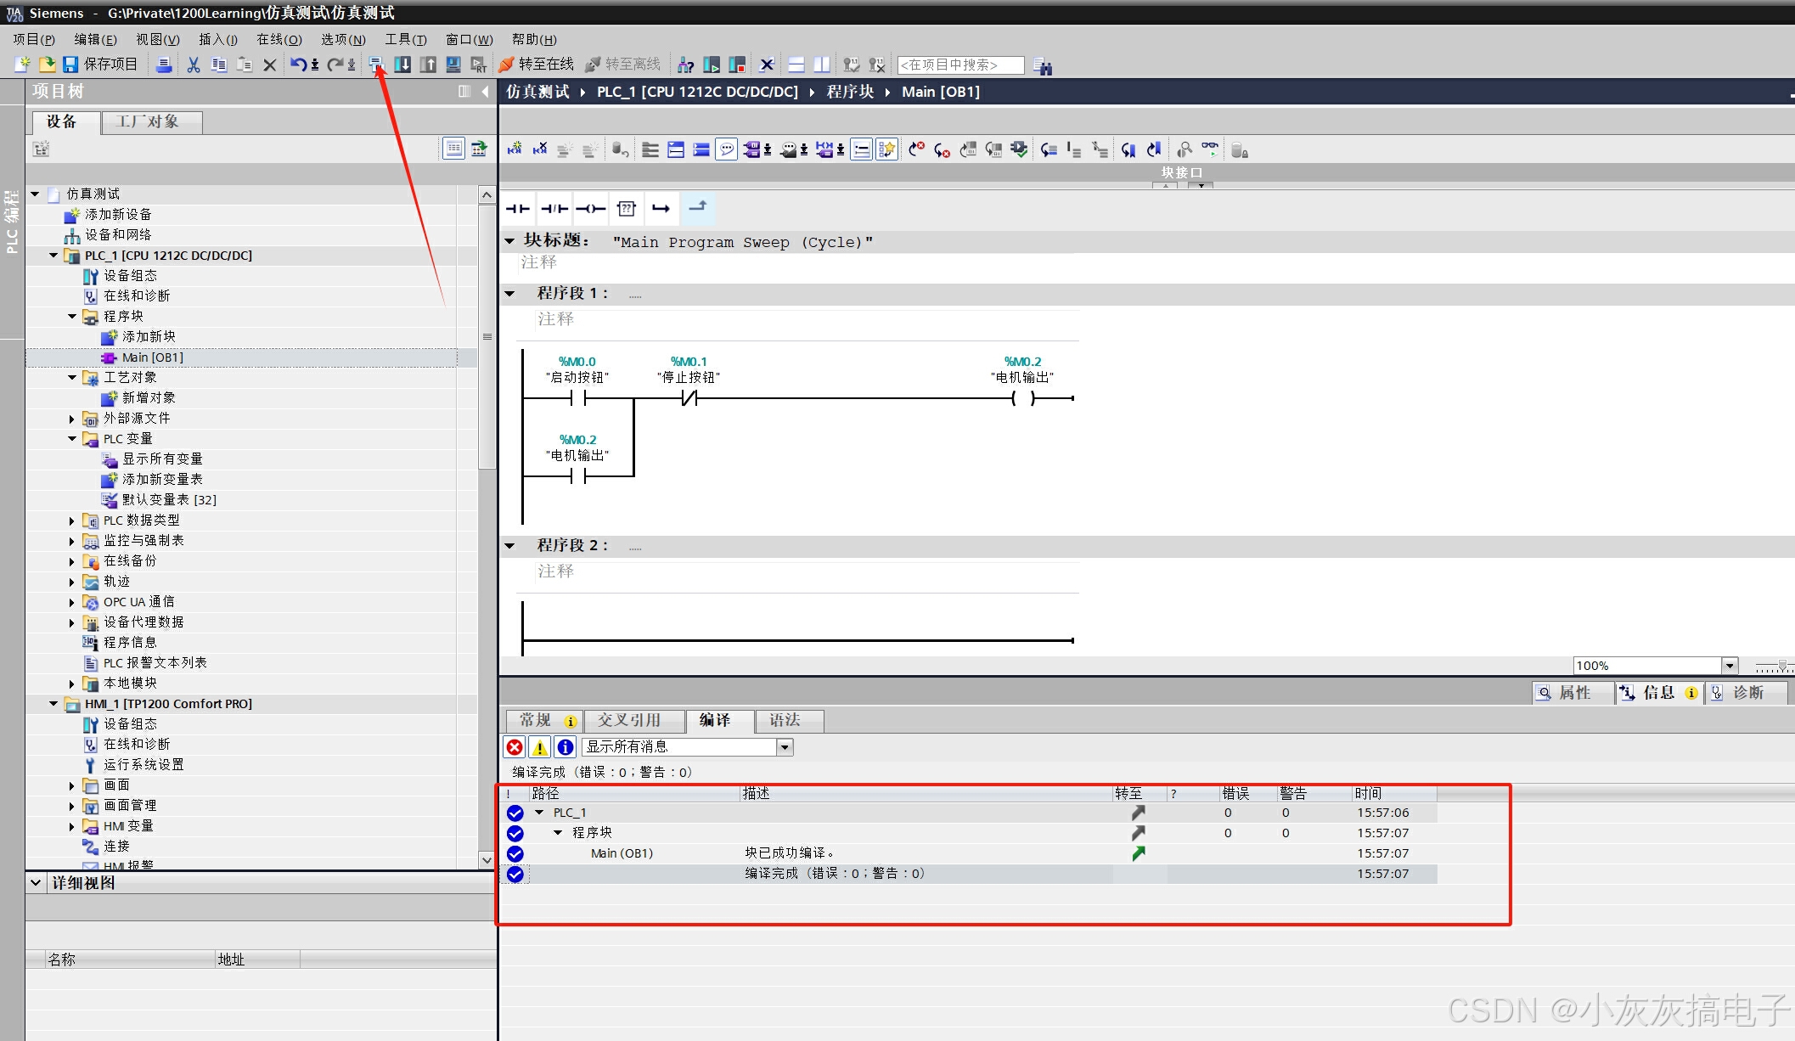Toggle warning messages filter icon
Image resolution: width=1795 pixels, height=1041 pixels.
[539, 747]
